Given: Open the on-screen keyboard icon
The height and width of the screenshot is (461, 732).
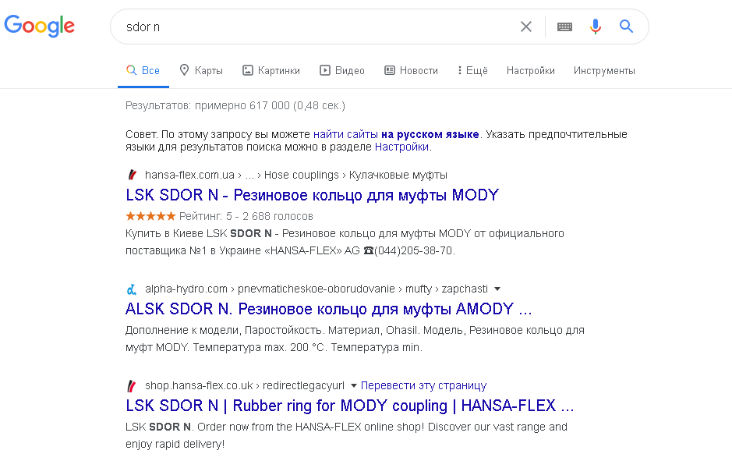Looking at the screenshot, I should (x=564, y=27).
